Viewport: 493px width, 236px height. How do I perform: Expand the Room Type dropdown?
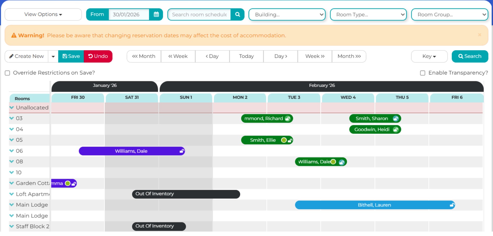pyautogui.click(x=368, y=15)
